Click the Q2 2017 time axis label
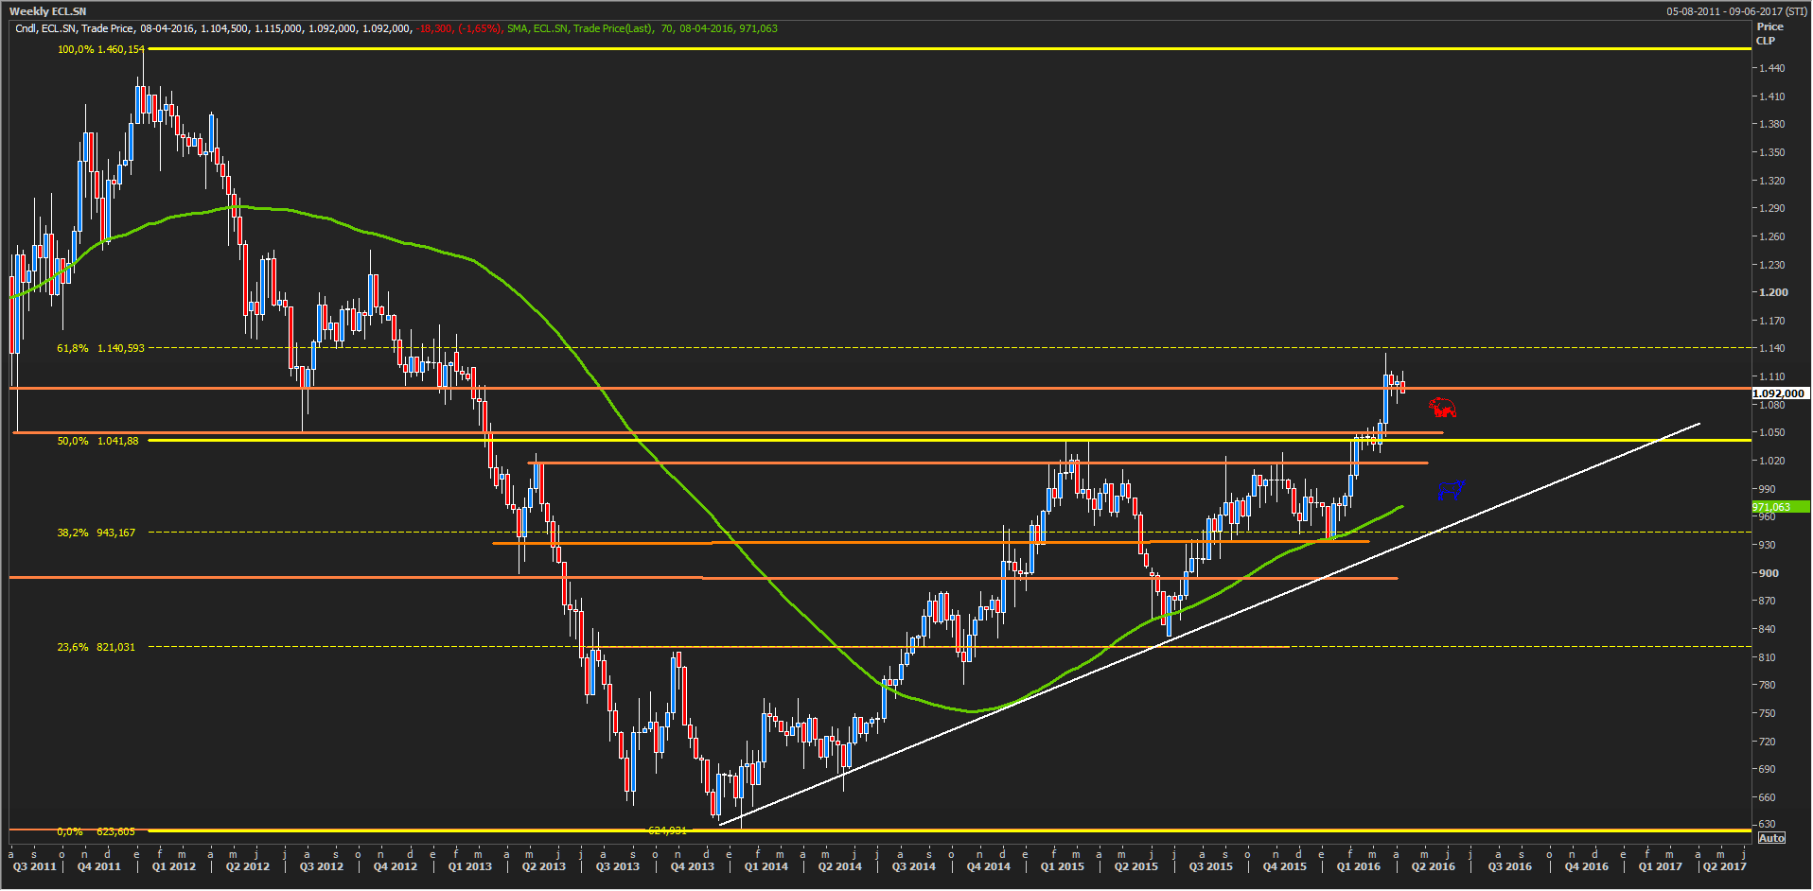The image size is (1813, 891). click(1725, 866)
